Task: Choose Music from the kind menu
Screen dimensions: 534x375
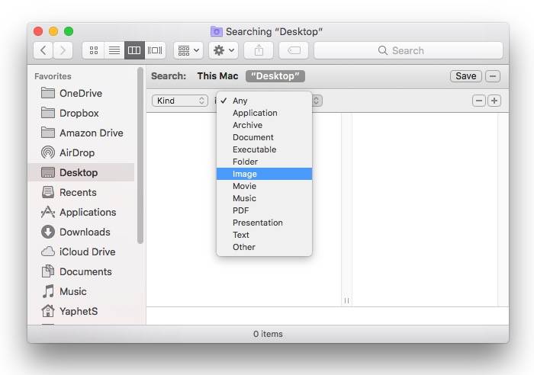Action: pos(264,198)
